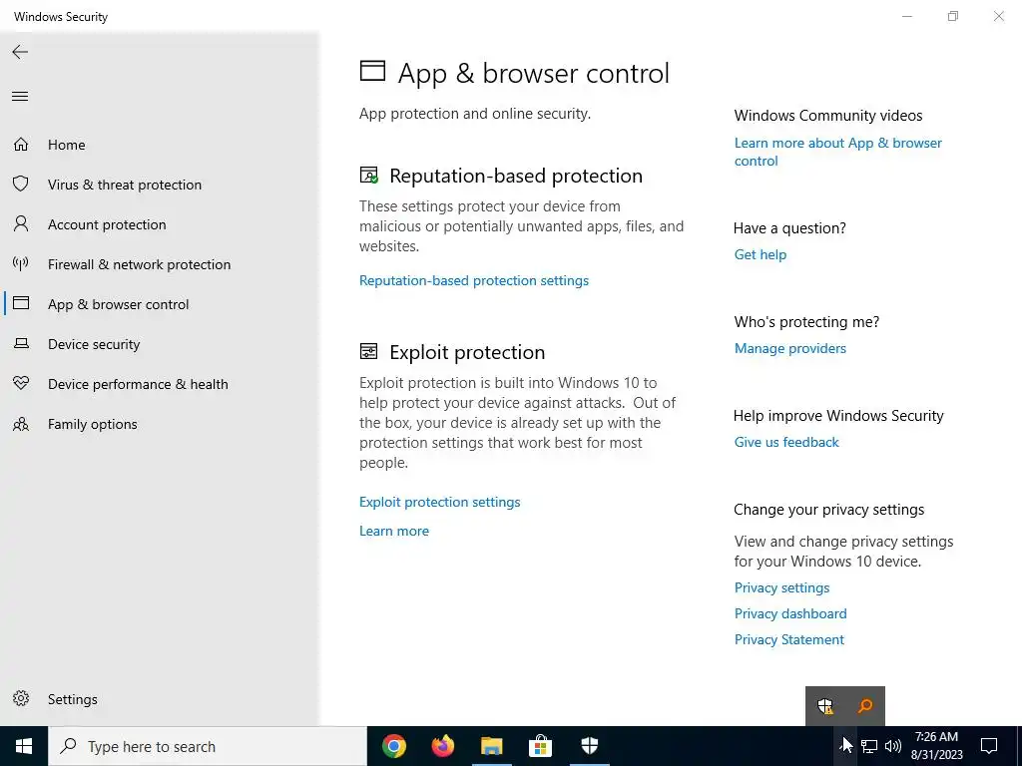Select the Virus & threat protection shield icon
The width and height of the screenshot is (1022, 766).
coord(21,185)
